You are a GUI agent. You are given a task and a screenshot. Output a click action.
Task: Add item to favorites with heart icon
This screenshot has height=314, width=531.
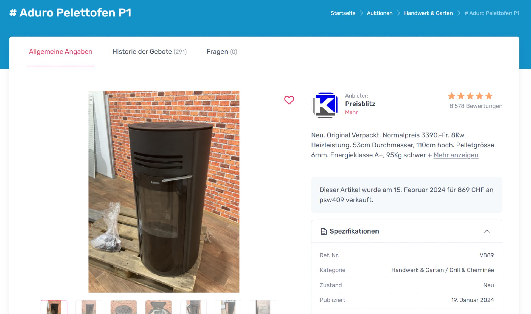click(x=289, y=100)
